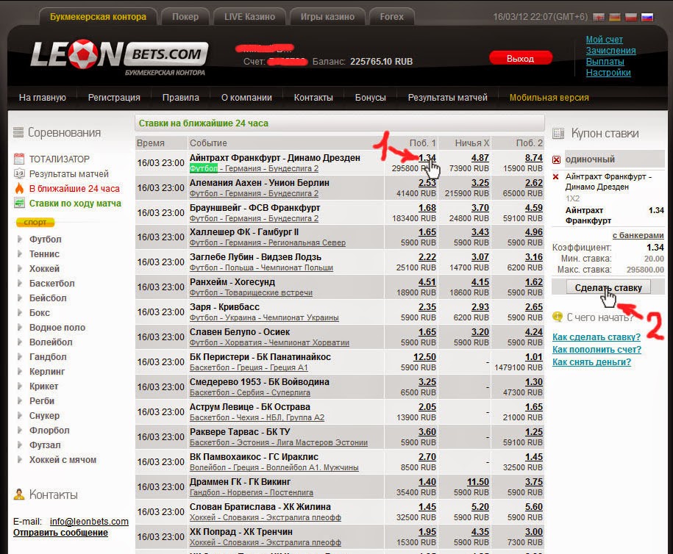Click the Купон ставки coupon icon
673x554 pixels.
tap(558, 133)
